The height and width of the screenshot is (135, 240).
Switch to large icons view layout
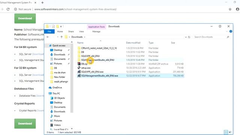point(230,132)
